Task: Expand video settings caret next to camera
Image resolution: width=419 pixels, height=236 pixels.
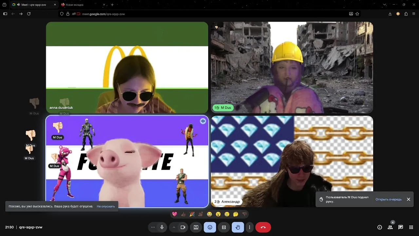Action: tap(174, 227)
